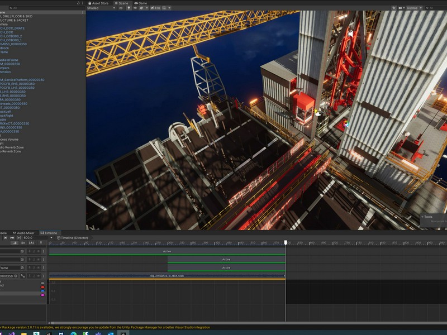Click the component tools icon in Scene toolbar
The height and width of the screenshot is (335, 447).
[394, 8]
